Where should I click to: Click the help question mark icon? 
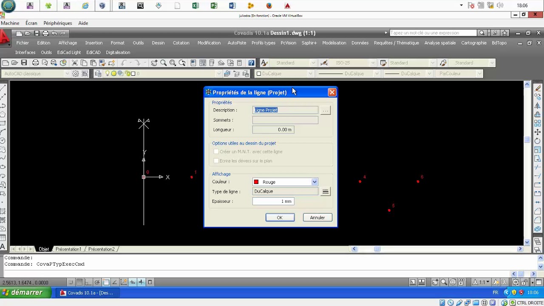[x=251, y=63]
